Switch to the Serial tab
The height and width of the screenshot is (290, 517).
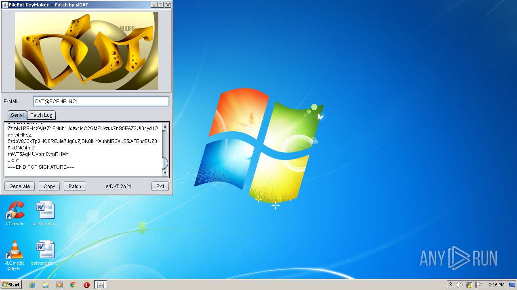point(17,115)
